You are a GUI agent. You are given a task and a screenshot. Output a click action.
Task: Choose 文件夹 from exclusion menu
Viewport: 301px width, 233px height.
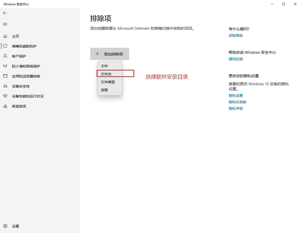click(110, 74)
